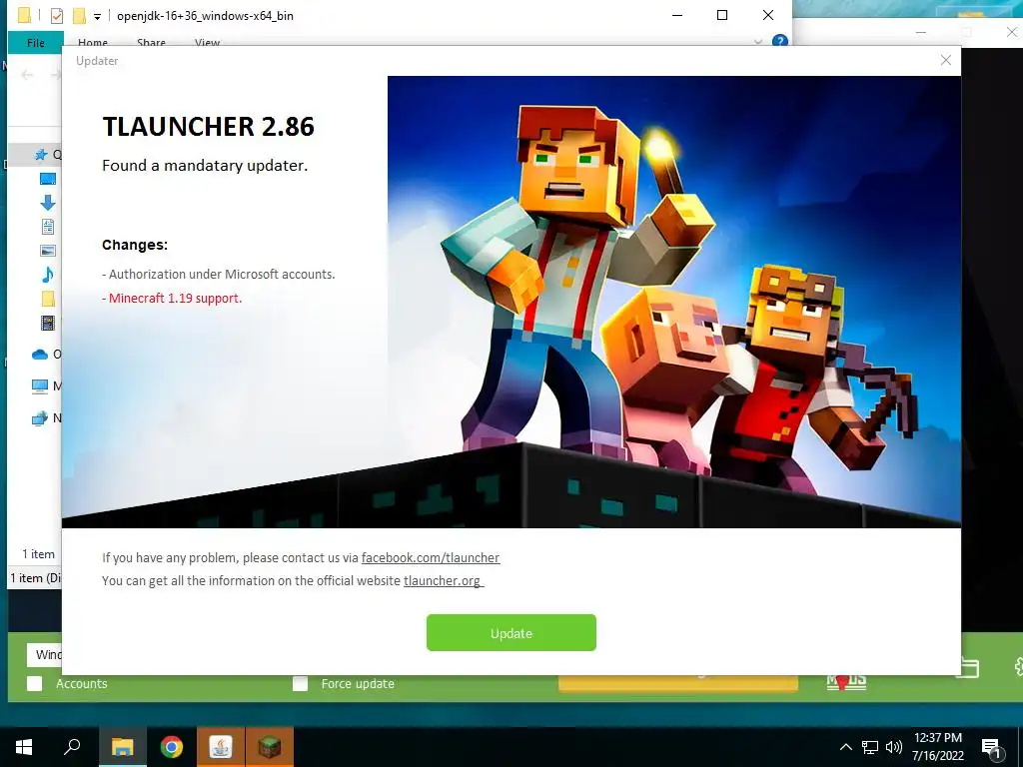Toggle the Accounts checkbox in TLauncher
This screenshot has height=767, width=1023.
point(35,683)
